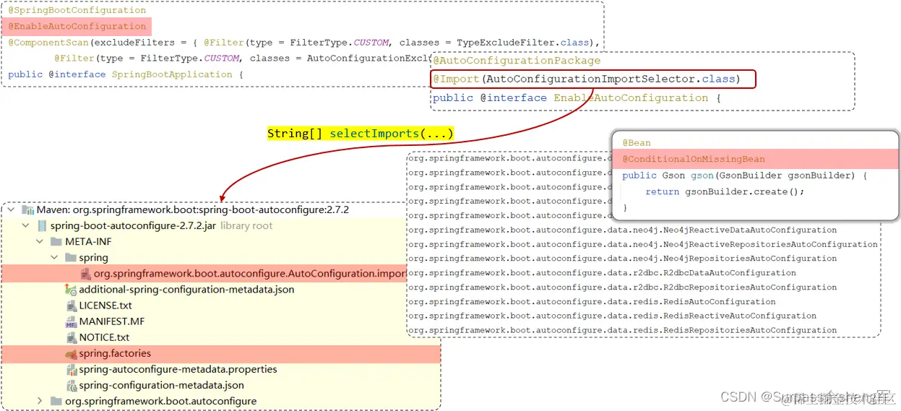Click the RedisReactiveAutoConfiguration line
Viewport: 901px width, 411px height.
click(x=612, y=316)
